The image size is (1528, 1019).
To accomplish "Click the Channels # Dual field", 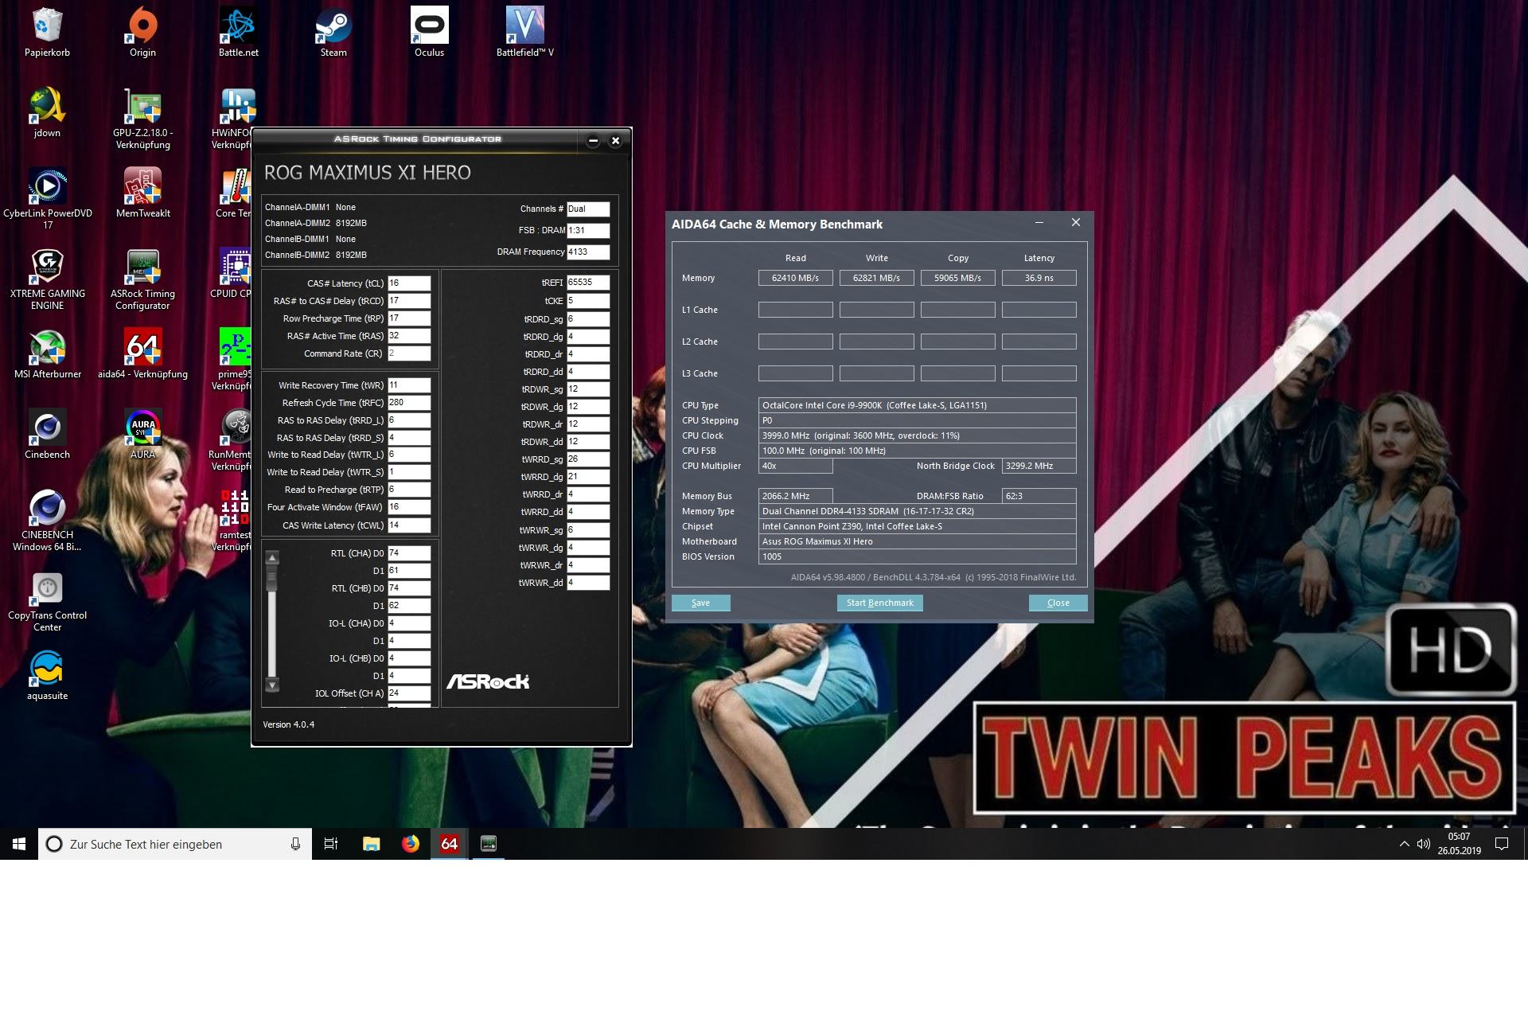I will click(588, 209).
